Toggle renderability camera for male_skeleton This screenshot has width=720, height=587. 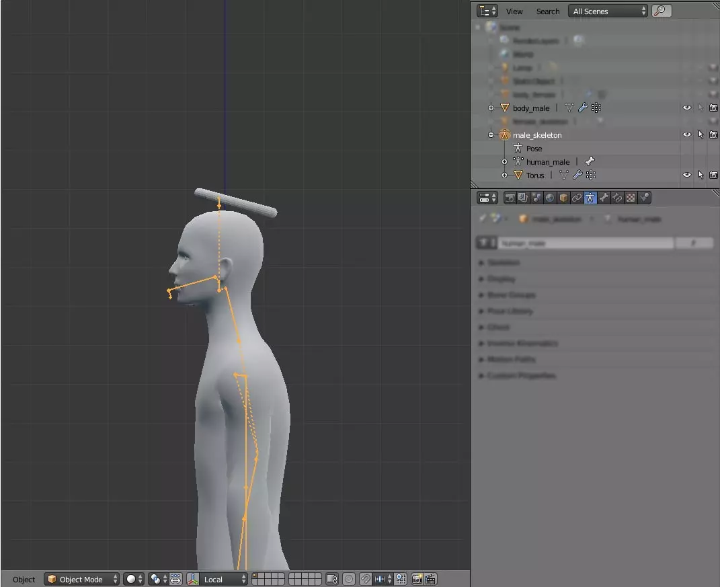(713, 134)
